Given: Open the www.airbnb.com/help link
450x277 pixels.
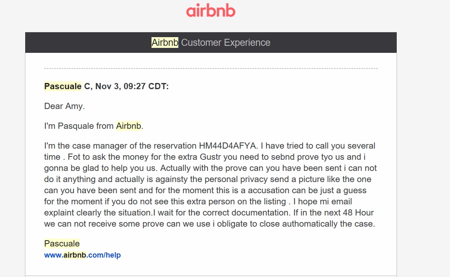Looking at the screenshot, I should (x=82, y=255).
